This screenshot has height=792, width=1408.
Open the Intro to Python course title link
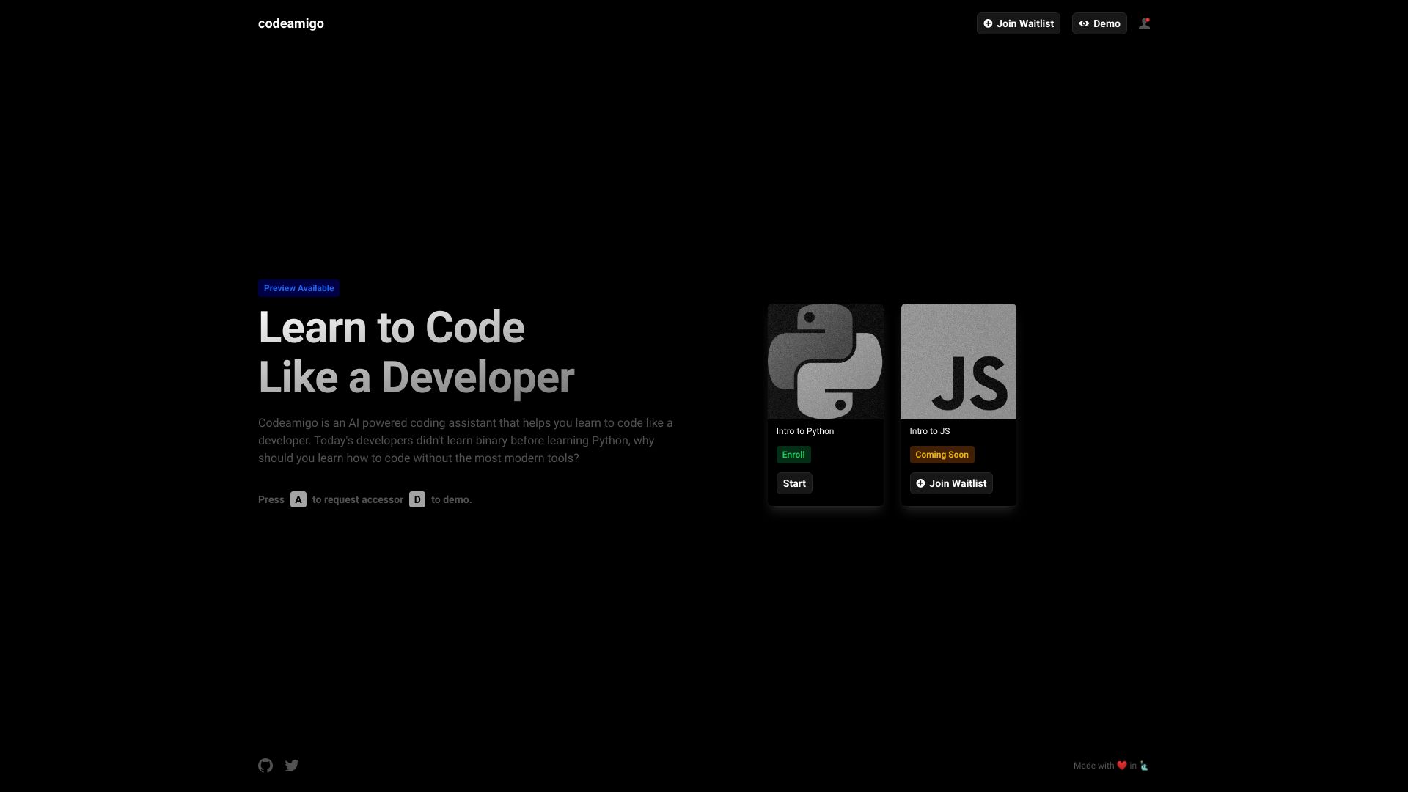coord(804,431)
